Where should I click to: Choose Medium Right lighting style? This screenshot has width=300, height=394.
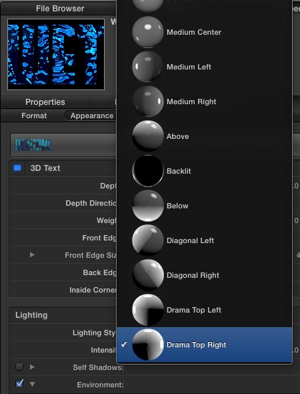coord(205,102)
